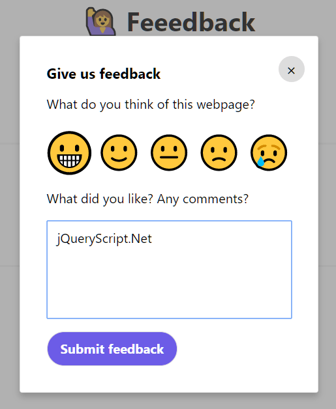Select the grinning face with teeth emoji

point(70,153)
